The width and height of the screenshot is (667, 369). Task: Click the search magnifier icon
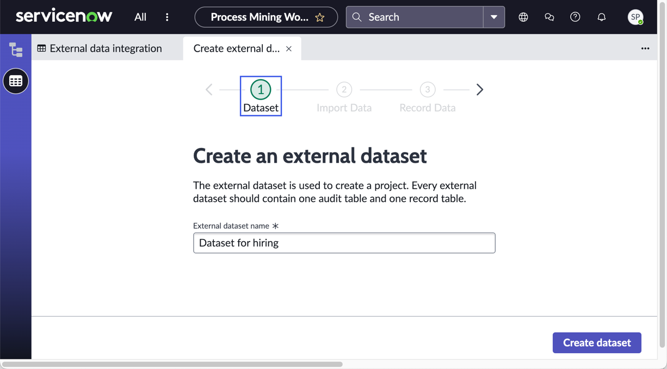tap(357, 17)
